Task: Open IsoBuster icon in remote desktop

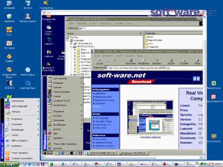Action: point(49,54)
